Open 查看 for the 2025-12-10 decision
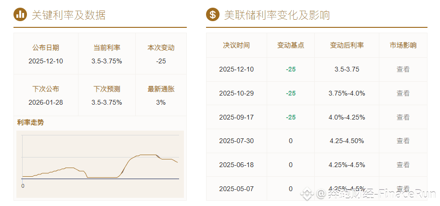The height and width of the screenshot is (206, 440). [403, 69]
